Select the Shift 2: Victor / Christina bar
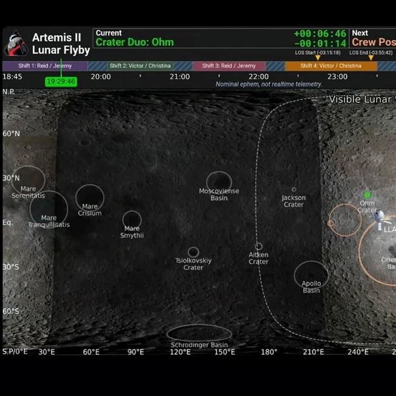Viewport: 396px width, 396px height. pos(140,66)
